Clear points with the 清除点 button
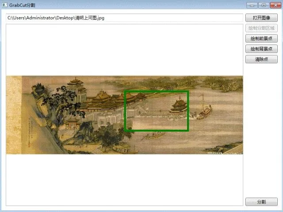283x212 pixels. coord(261,59)
